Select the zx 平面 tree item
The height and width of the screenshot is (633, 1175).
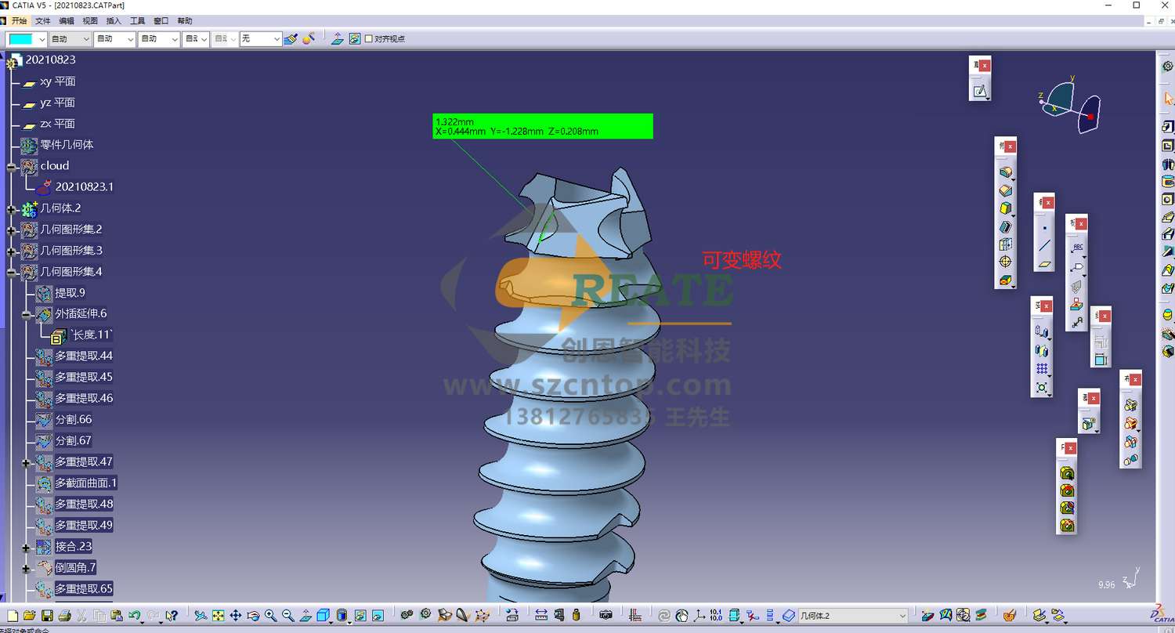click(x=57, y=124)
